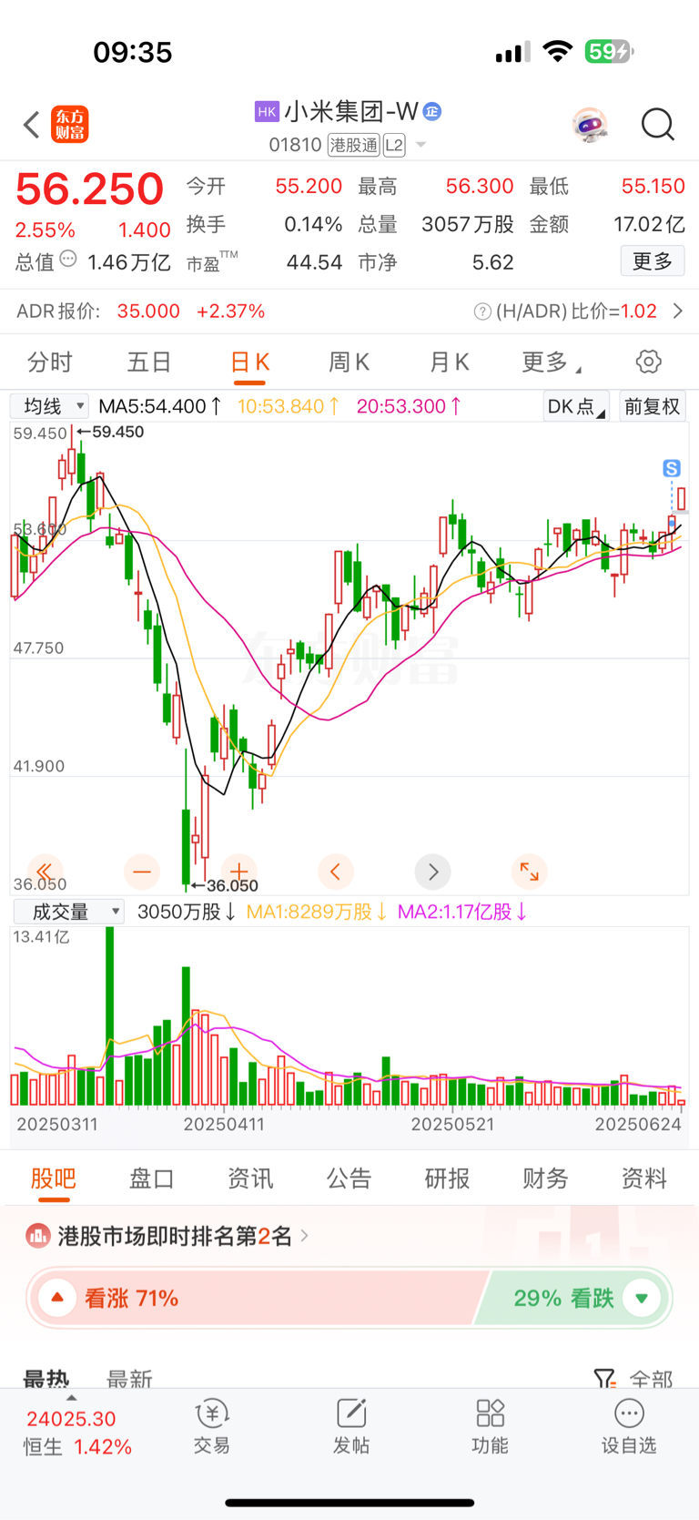The height and width of the screenshot is (1520, 699).
Task: Tap the 看跌 down-arrow vote icon
Action: (642, 1298)
